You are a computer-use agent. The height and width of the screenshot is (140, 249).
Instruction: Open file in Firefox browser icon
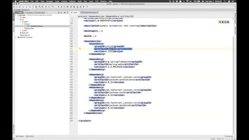tap(223, 22)
